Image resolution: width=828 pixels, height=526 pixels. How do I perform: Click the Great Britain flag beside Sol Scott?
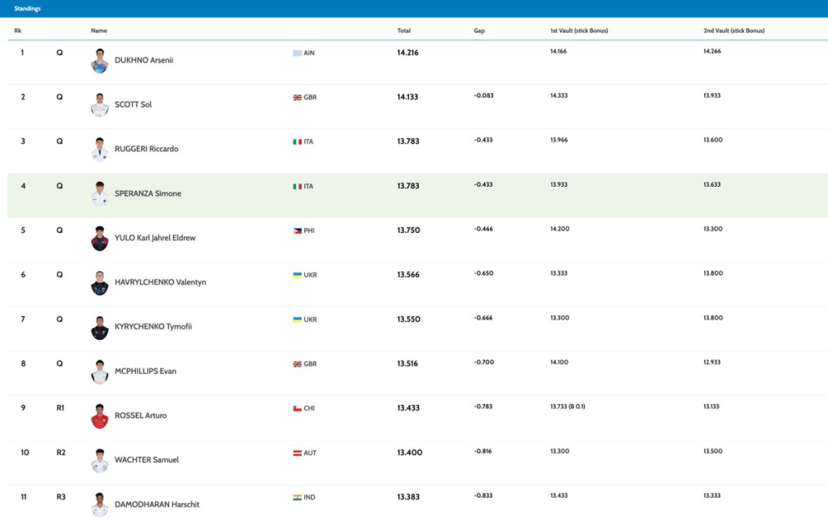click(297, 97)
